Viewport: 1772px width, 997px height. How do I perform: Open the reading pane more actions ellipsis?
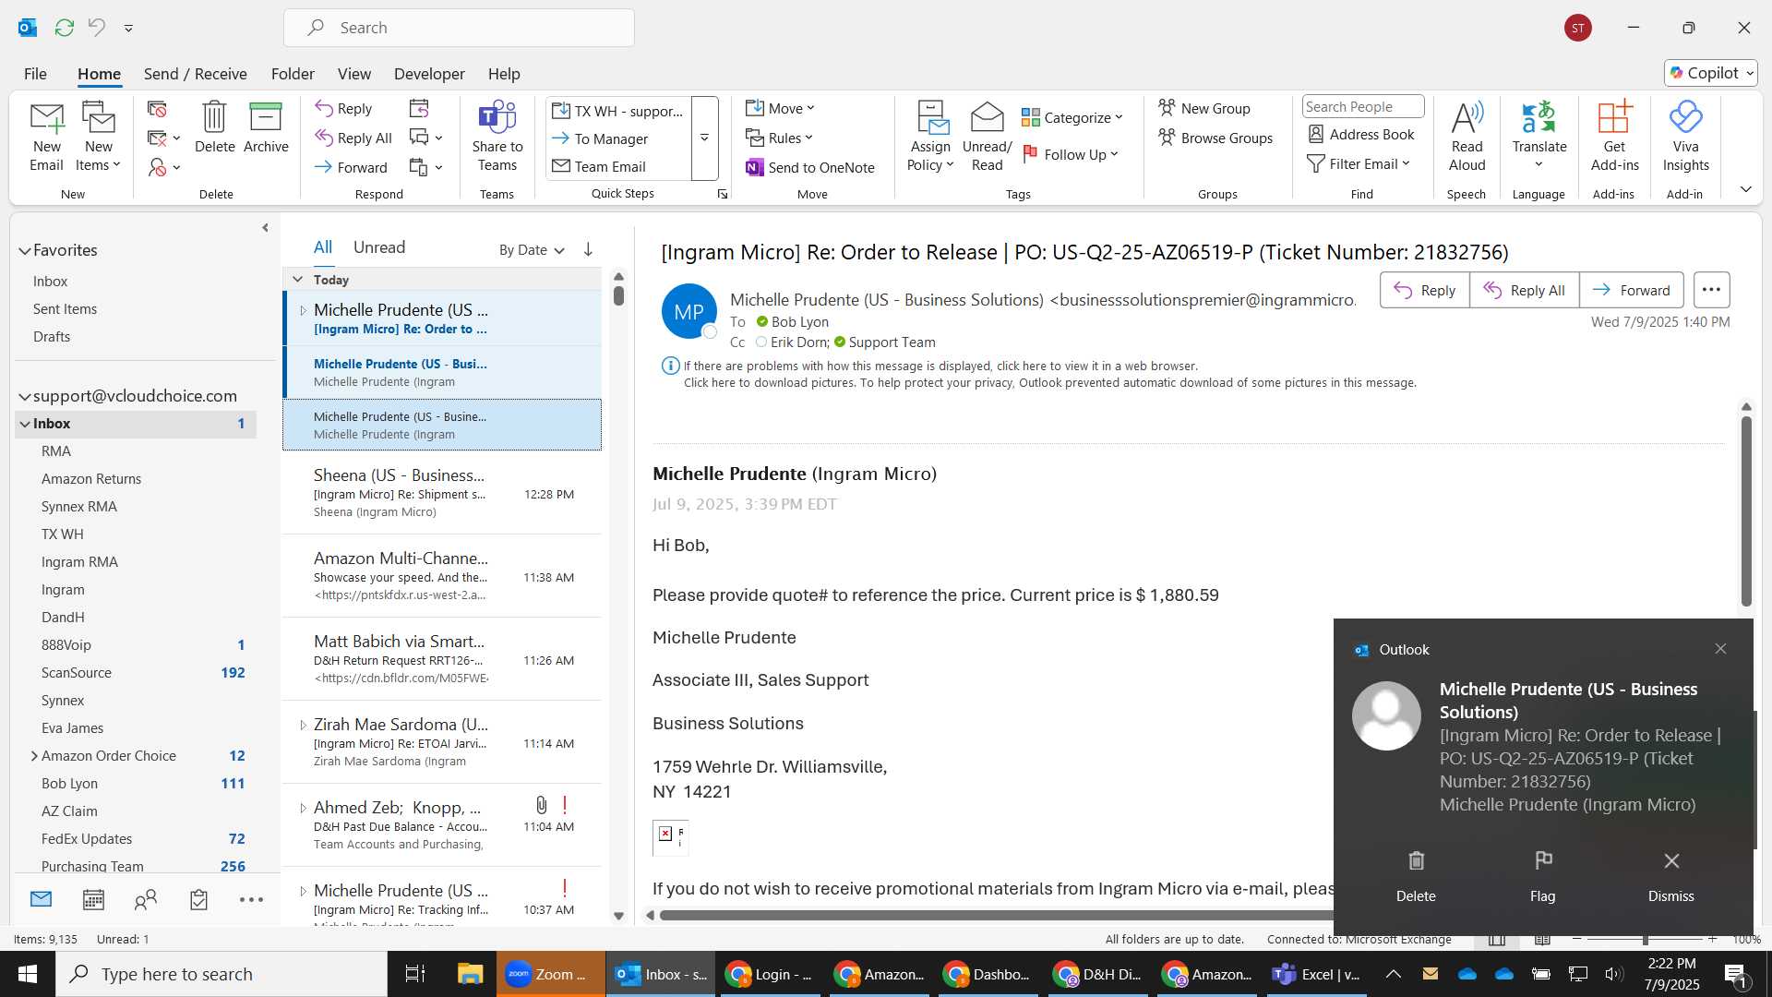tap(1711, 290)
